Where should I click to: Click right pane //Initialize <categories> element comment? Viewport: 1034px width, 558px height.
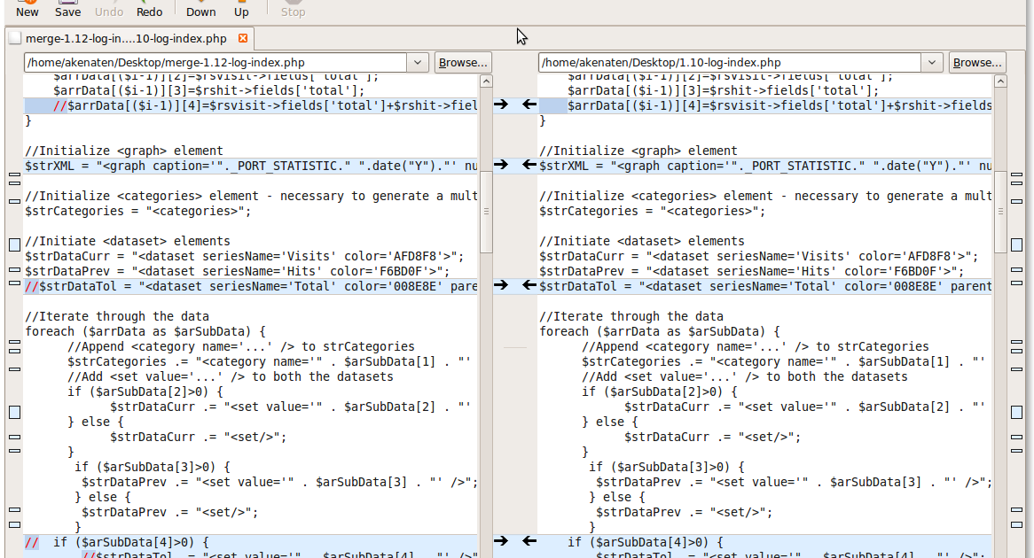click(x=765, y=197)
